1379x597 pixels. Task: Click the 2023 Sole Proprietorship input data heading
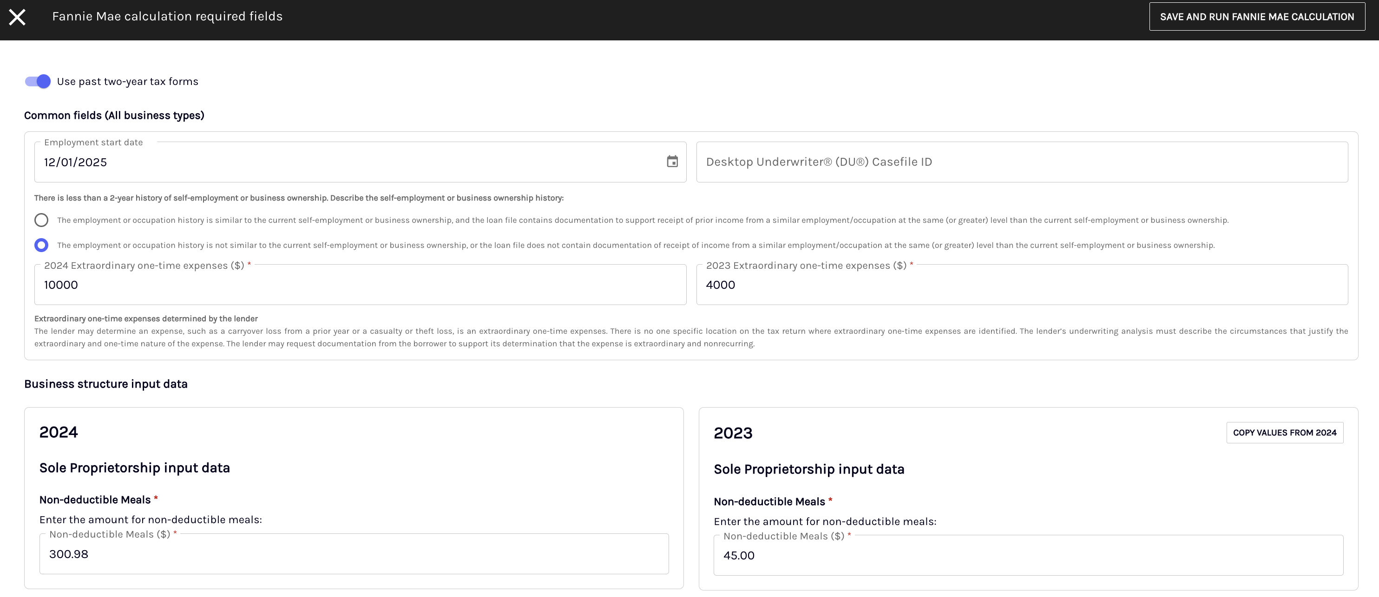click(x=808, y=469)
